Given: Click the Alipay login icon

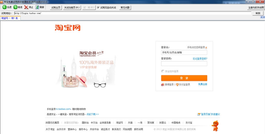Looking at the screenshot, I should (177, 84).
